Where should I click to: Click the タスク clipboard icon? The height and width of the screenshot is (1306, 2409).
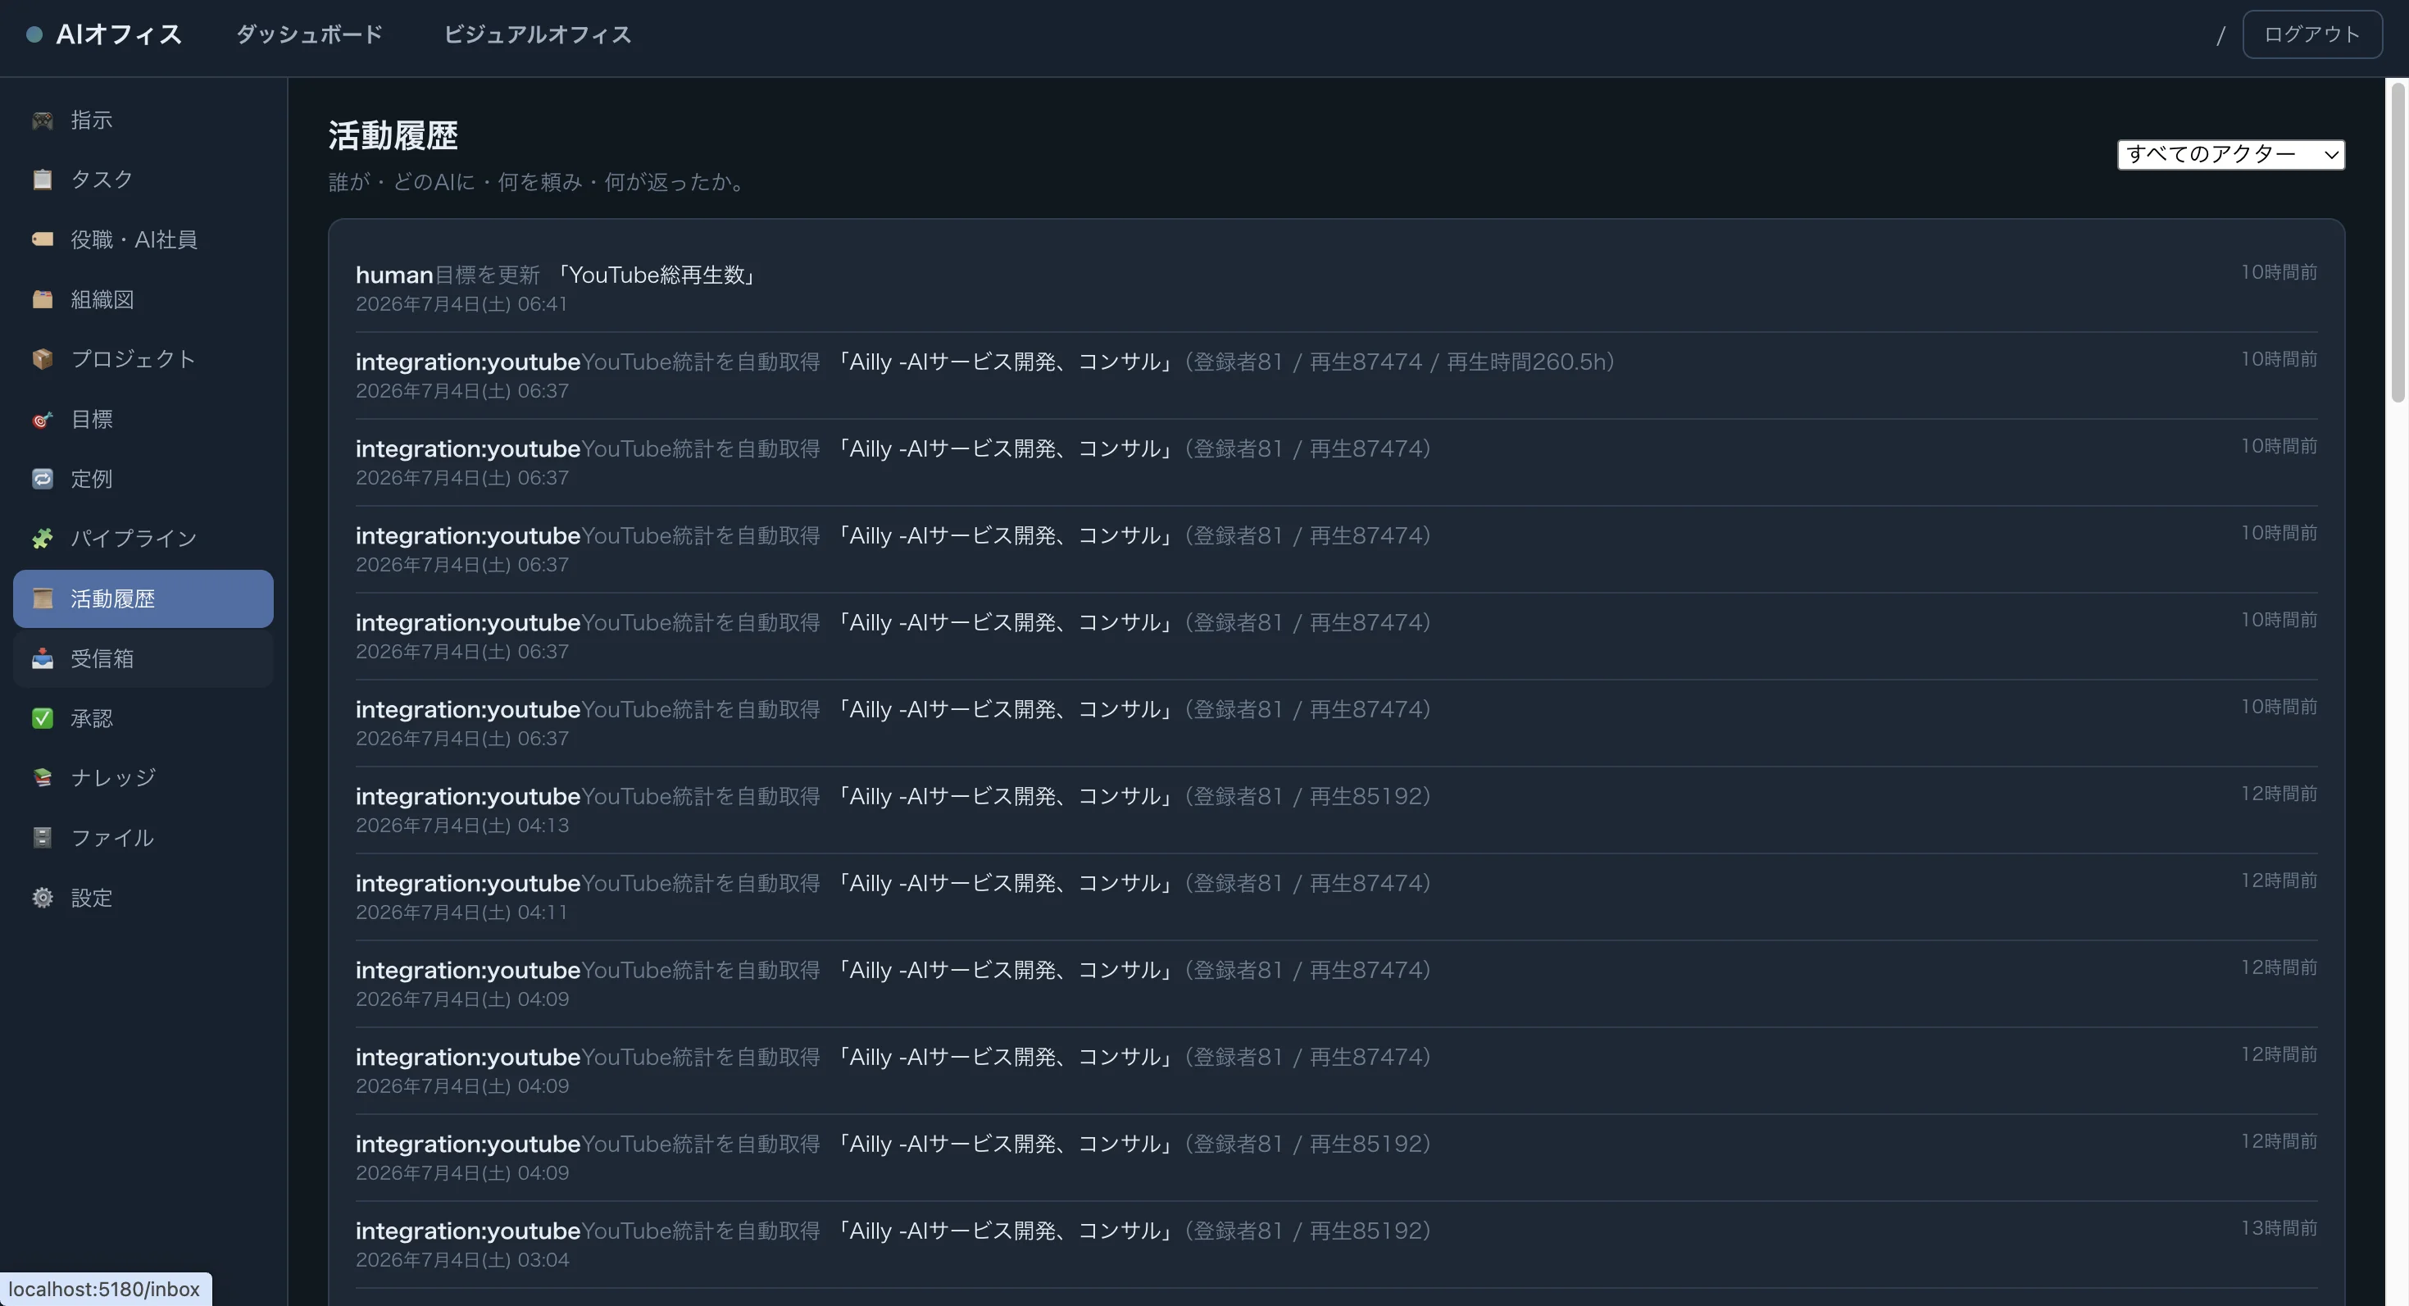point(42,180)
